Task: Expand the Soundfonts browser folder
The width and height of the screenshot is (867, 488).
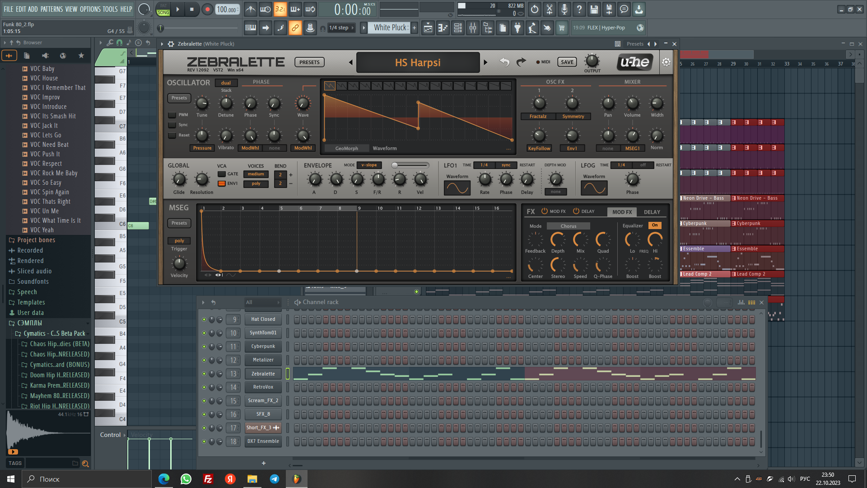Action: click(x=33, y=282)
